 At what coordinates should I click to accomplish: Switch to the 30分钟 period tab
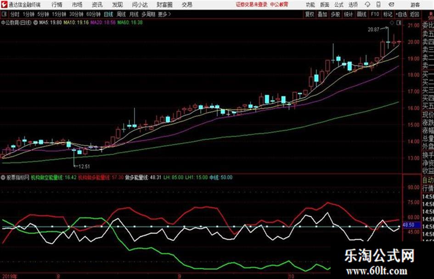click(76, 14)
